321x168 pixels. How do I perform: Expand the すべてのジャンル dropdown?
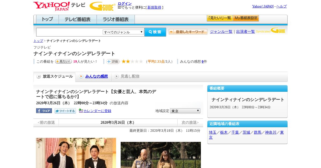(123, 32)
